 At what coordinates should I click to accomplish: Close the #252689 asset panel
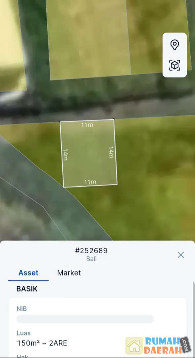click(181, 255)
